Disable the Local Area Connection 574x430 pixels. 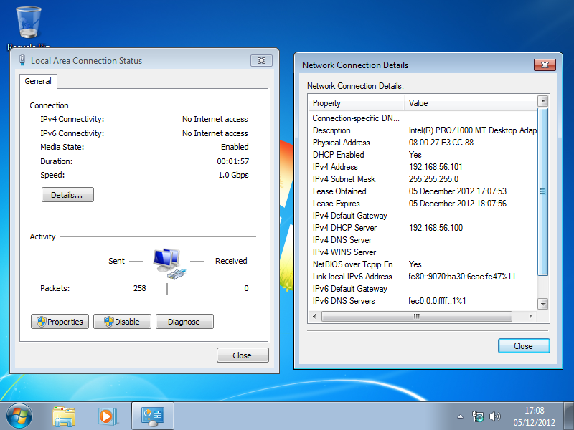pyautogui.click(x=122, y=322)
